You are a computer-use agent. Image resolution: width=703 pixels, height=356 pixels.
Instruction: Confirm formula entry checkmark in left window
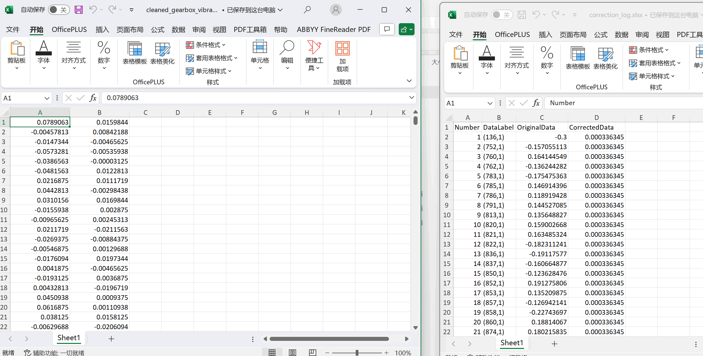click(x=80, y=98)
